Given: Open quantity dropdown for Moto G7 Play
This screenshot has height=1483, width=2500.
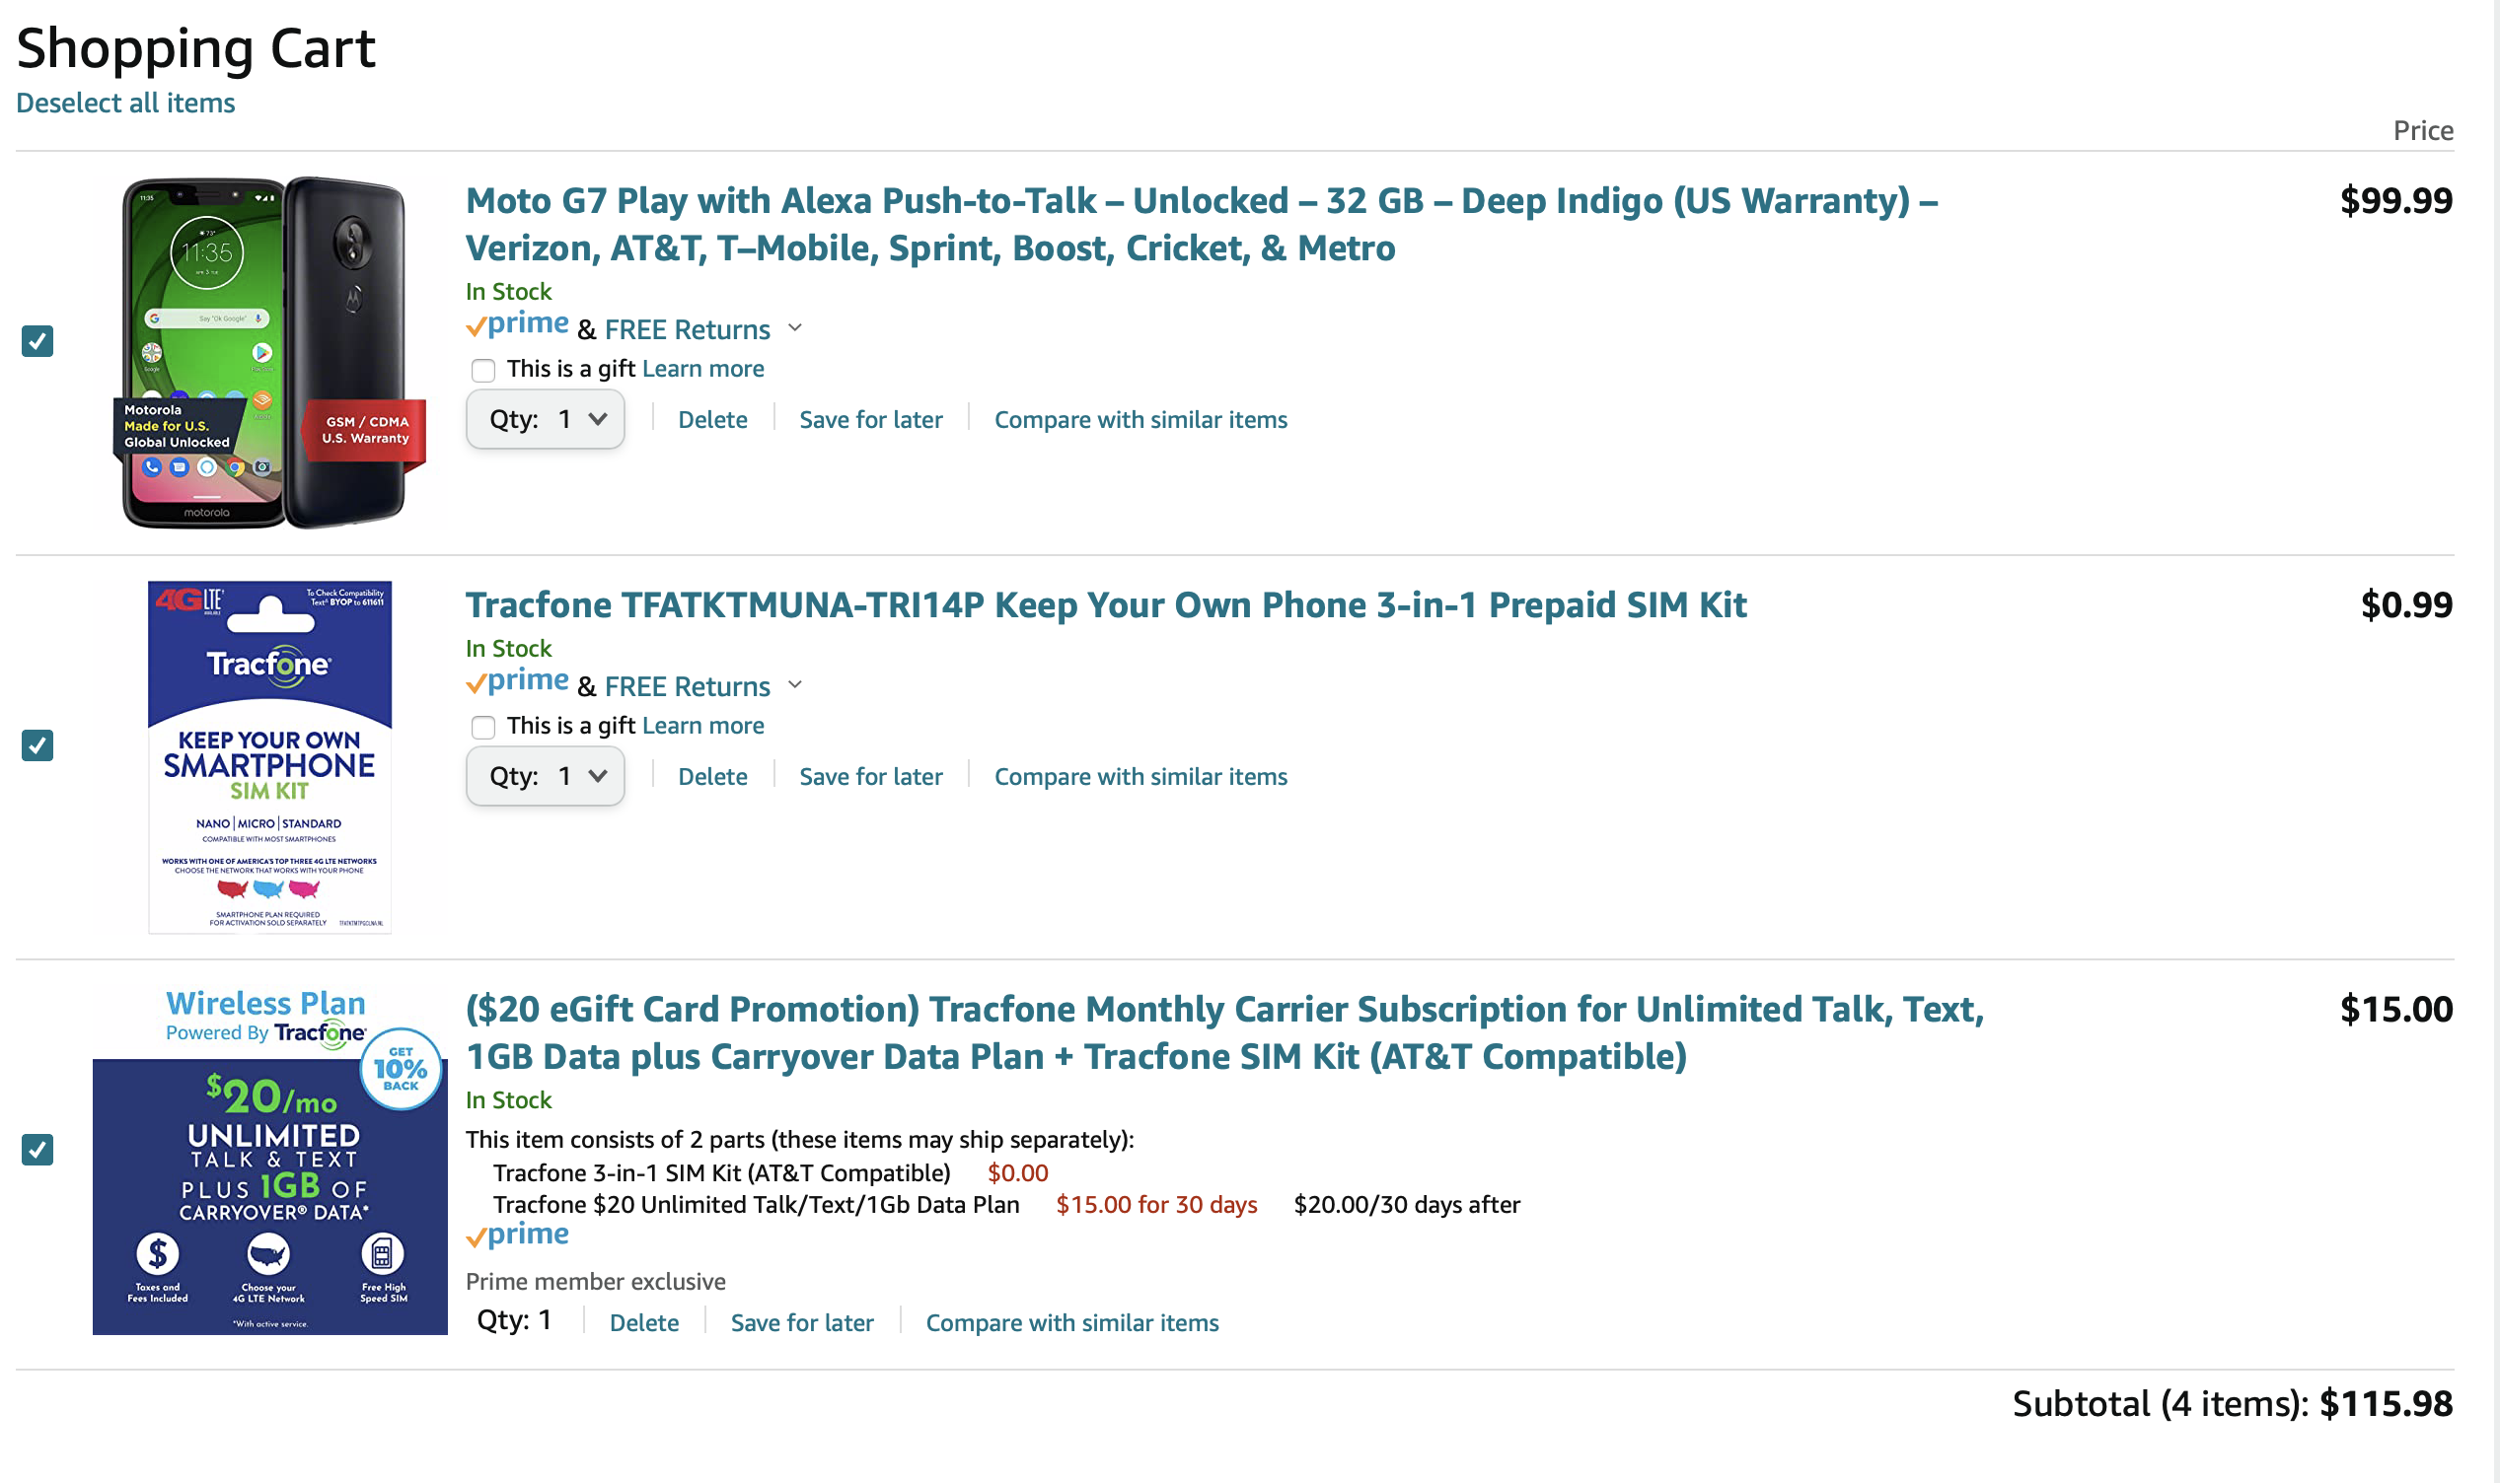Looking at the screenshot, I should click(546, 420).
